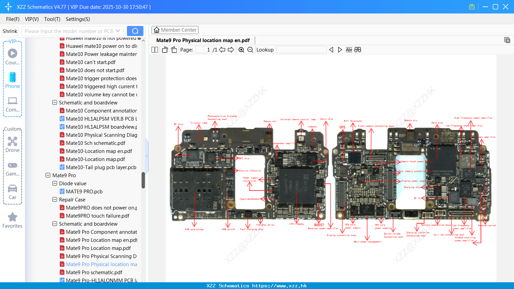This screenshot has height=289, width=514.
Task: Open the Member Center button
Action: 175,30
